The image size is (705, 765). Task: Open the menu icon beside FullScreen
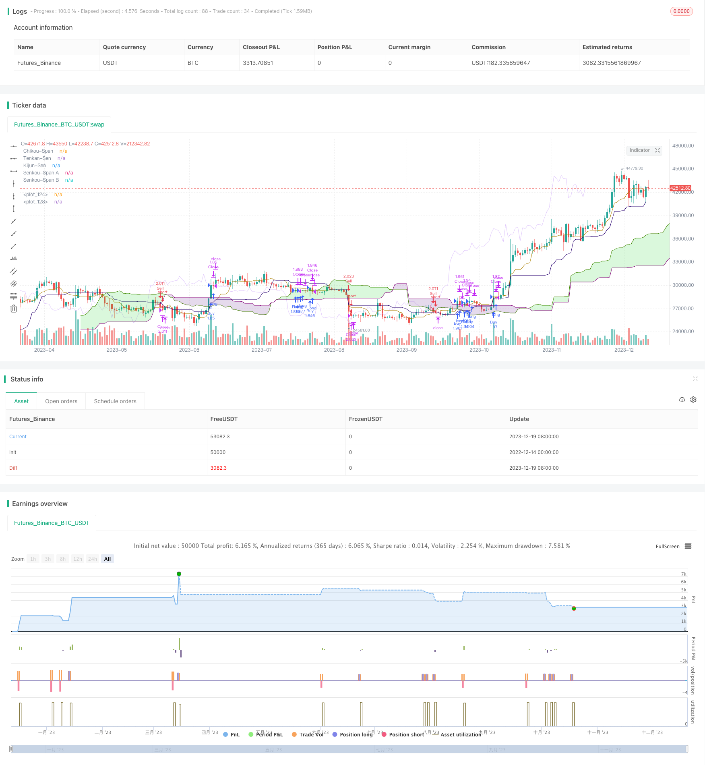click(689, 546)
